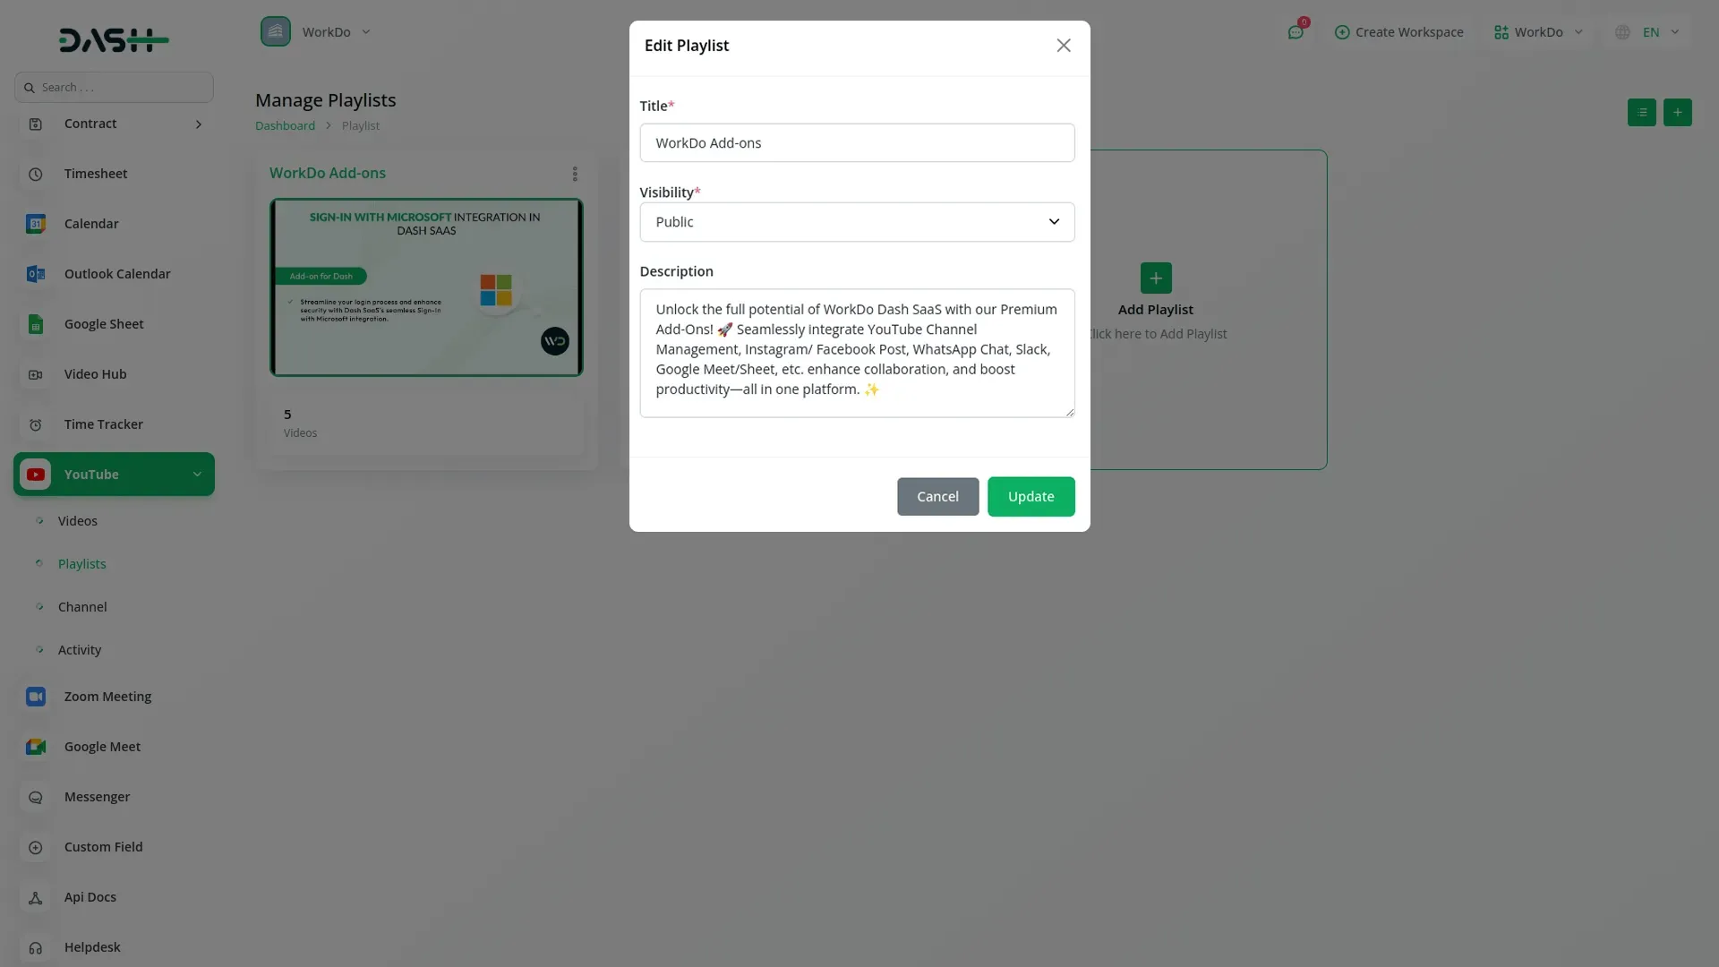
Task: Open Google Meet from sidebar icon
Action: [36, 747]
